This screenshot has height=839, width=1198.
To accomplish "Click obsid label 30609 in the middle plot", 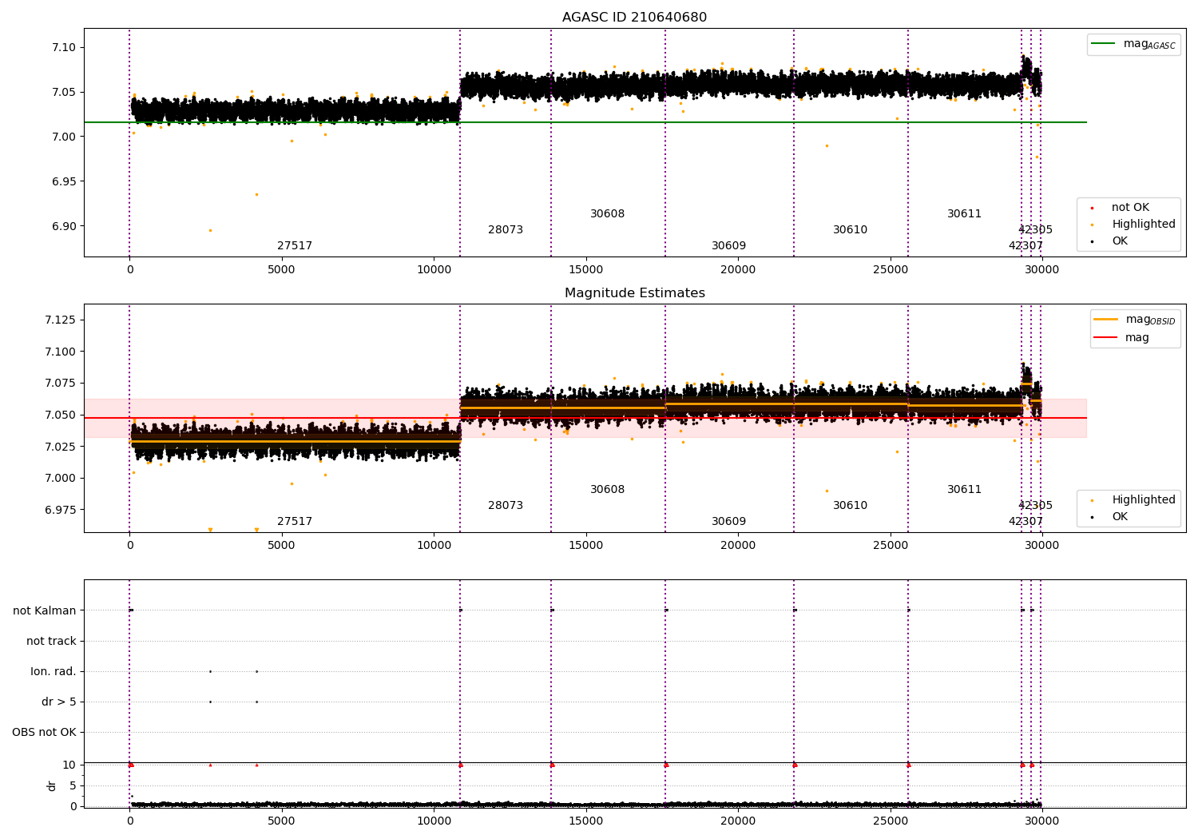I will coord(728,522).
